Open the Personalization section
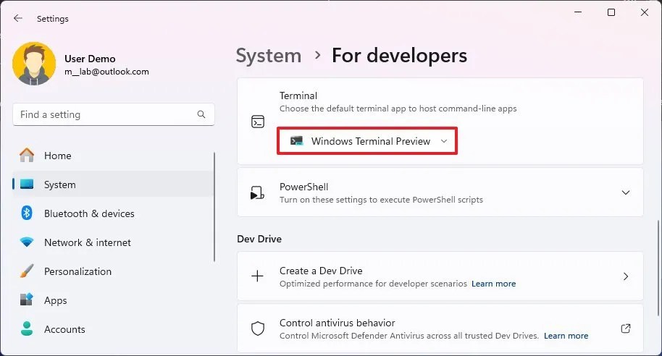Screen dimensions: 662x356 pyautogui.click(x=113, y=271)
